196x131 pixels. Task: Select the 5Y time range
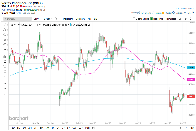(x=69, y=128)
